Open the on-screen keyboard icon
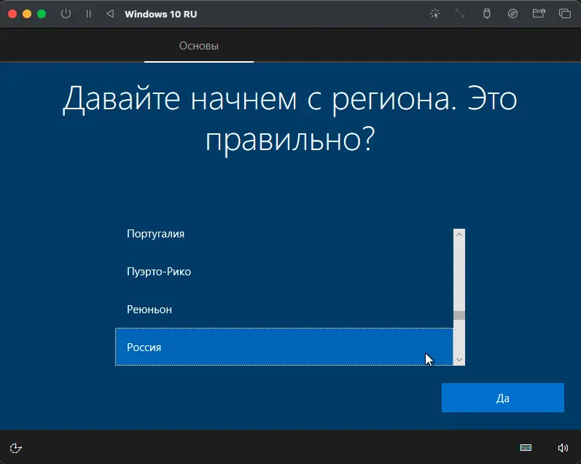581x464 pixels. pyautogui.click(x=526, y=448)
